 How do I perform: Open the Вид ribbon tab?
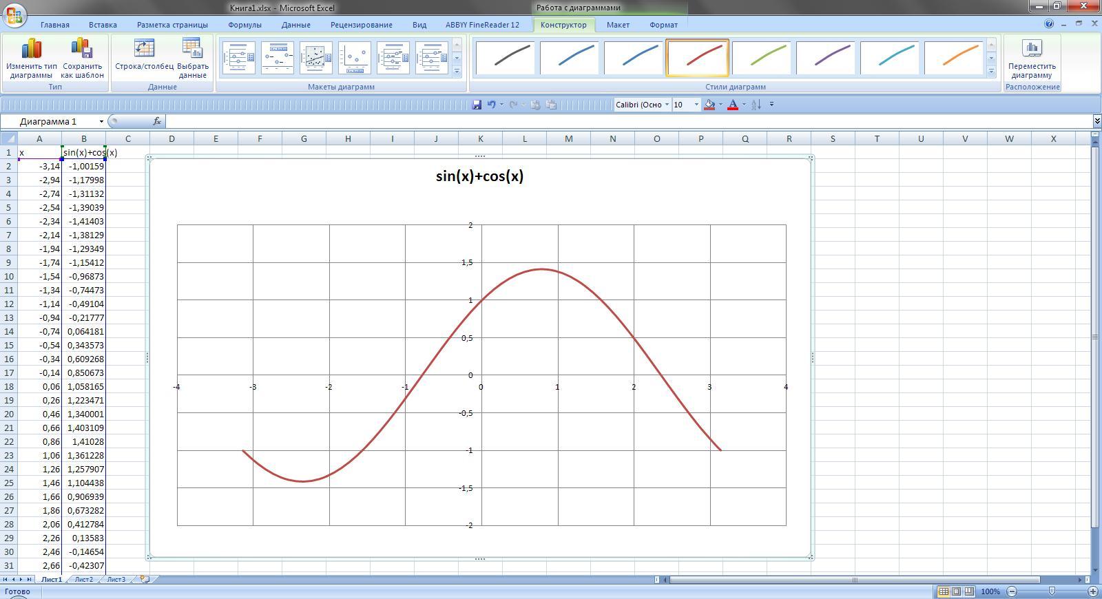click(419, 25)
